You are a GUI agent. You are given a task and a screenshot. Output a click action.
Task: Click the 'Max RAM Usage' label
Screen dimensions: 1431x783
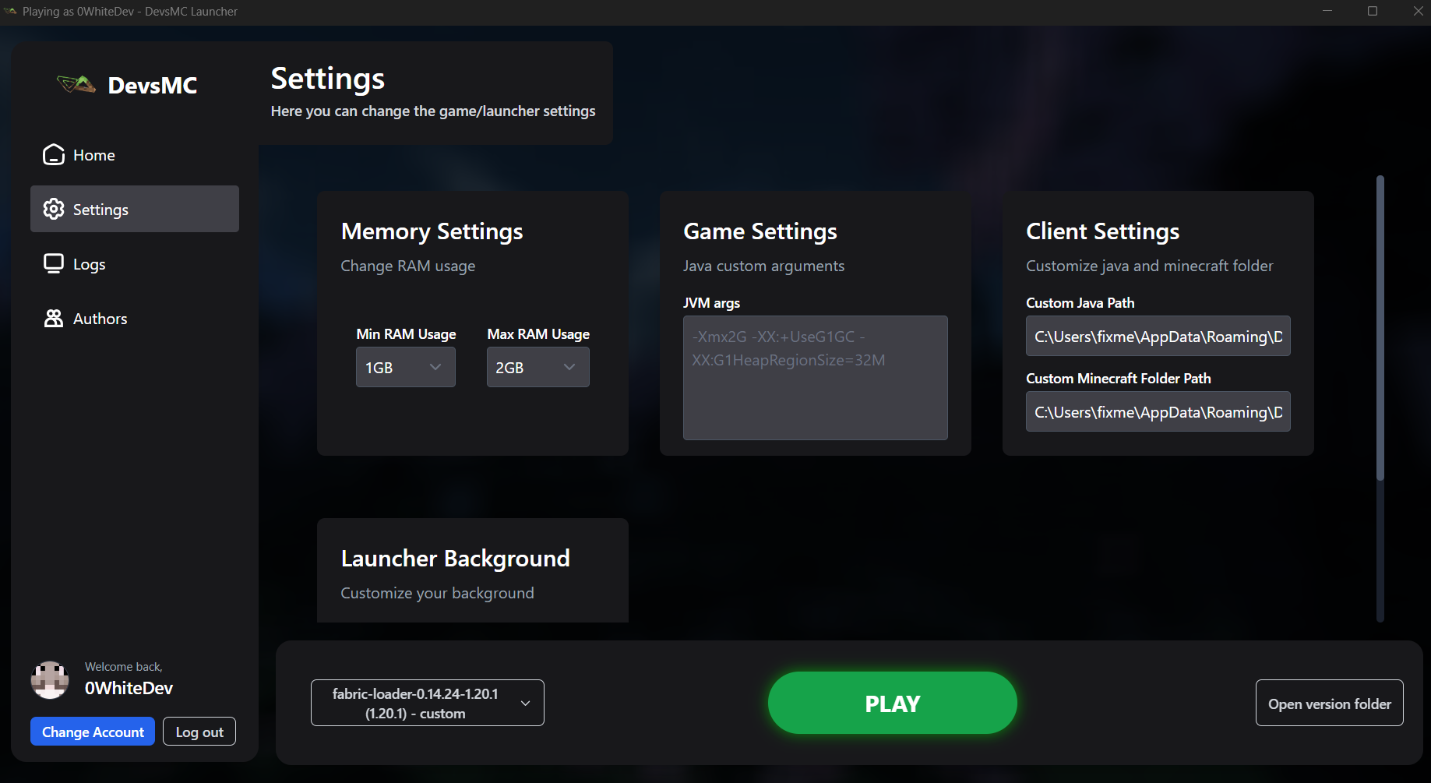click(539, 334)
